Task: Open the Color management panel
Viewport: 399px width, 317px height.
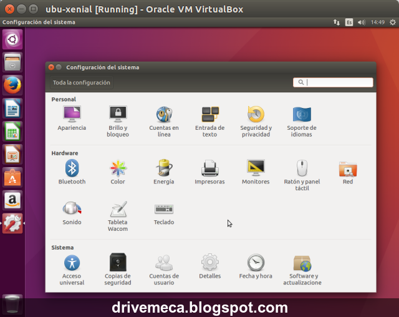Action: (x=118, y=172)
